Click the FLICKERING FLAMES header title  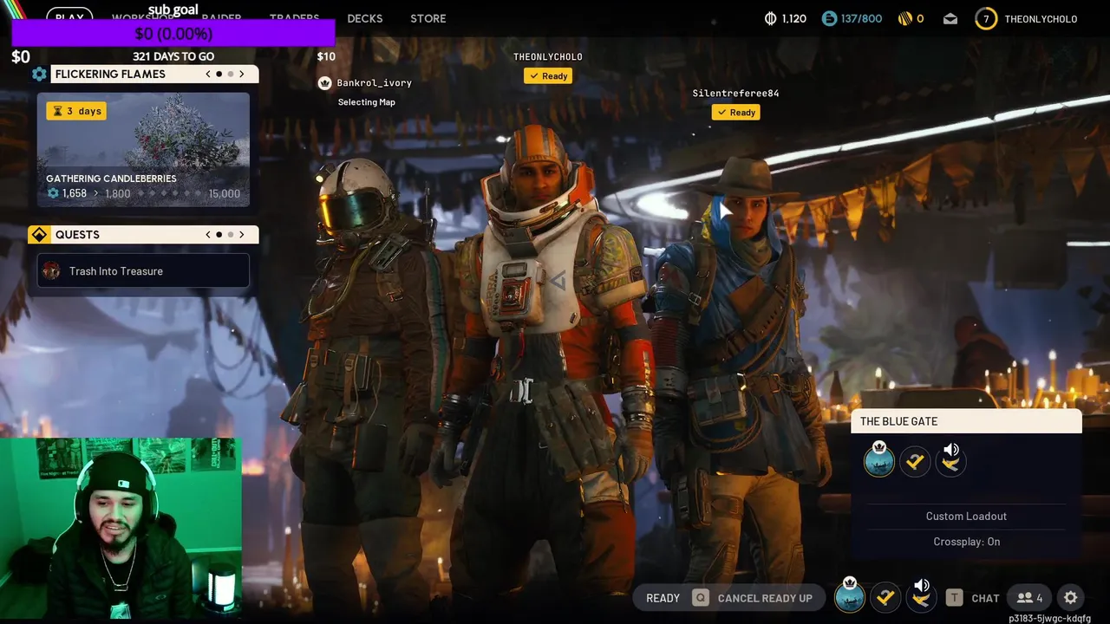(110, 75)
